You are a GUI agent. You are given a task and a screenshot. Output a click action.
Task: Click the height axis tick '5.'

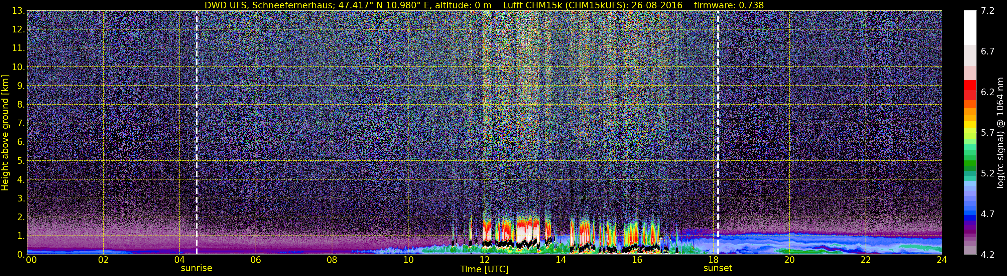pyautogui.click(x=21, y=161)
